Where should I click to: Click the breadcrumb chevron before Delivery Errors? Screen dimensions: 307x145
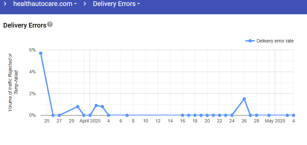point(85,4)
